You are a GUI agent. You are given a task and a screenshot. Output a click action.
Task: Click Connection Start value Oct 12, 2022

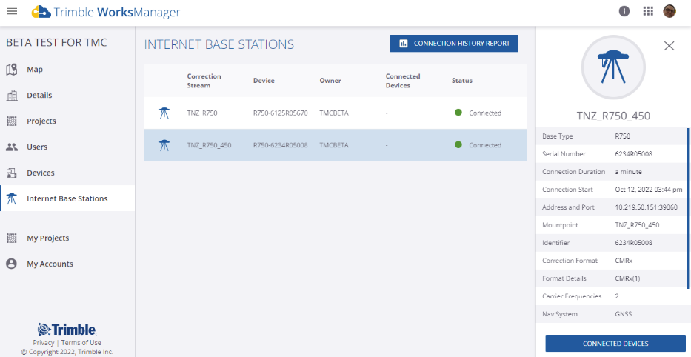coord(648,190)
